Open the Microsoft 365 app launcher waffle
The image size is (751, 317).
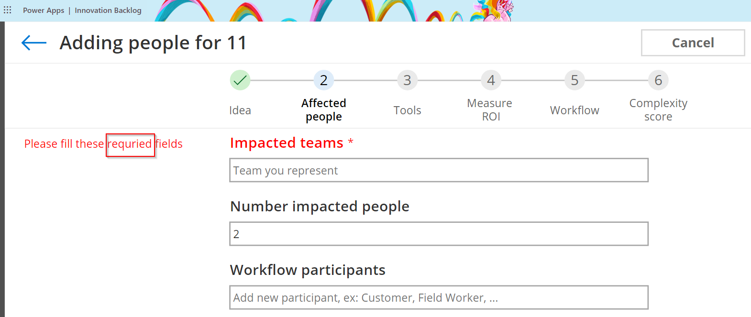pyautogui.click(x=7, y=10)
